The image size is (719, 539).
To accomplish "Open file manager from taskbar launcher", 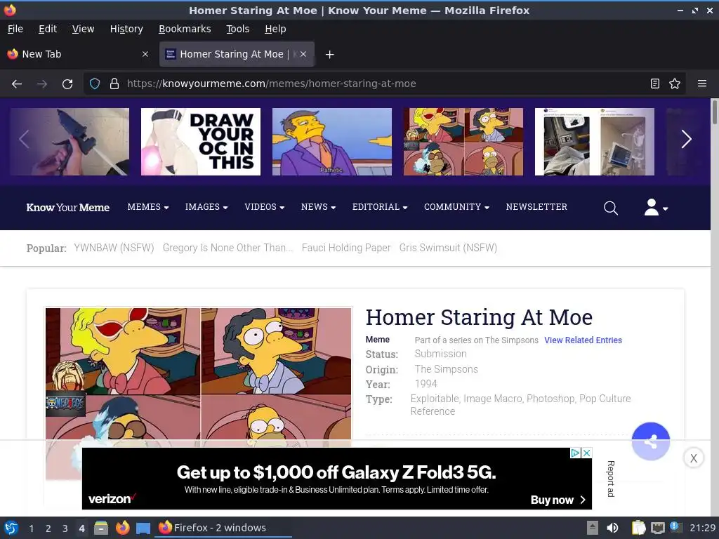I will click(101, 528).
